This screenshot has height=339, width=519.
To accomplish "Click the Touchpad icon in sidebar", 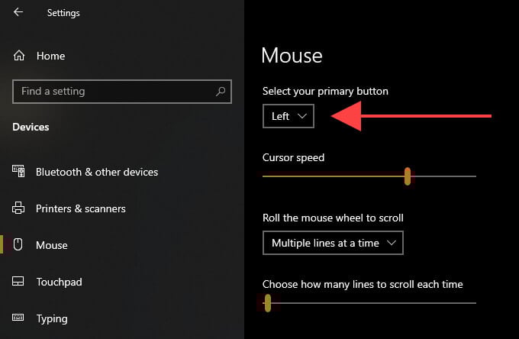I will coord(19,282).
